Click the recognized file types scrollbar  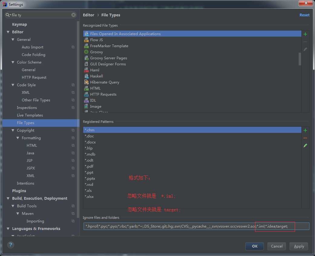[x=300, y=59]
